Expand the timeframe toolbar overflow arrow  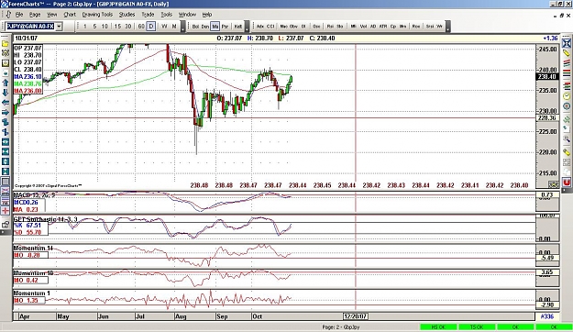[183, 27]
